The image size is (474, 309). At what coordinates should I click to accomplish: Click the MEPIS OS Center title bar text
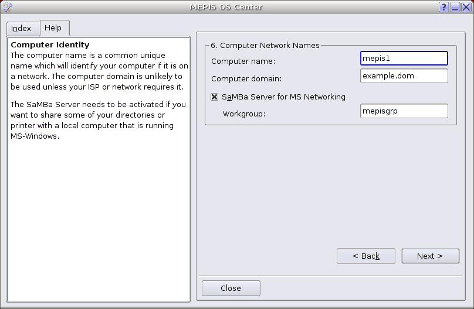pos(226,7)
